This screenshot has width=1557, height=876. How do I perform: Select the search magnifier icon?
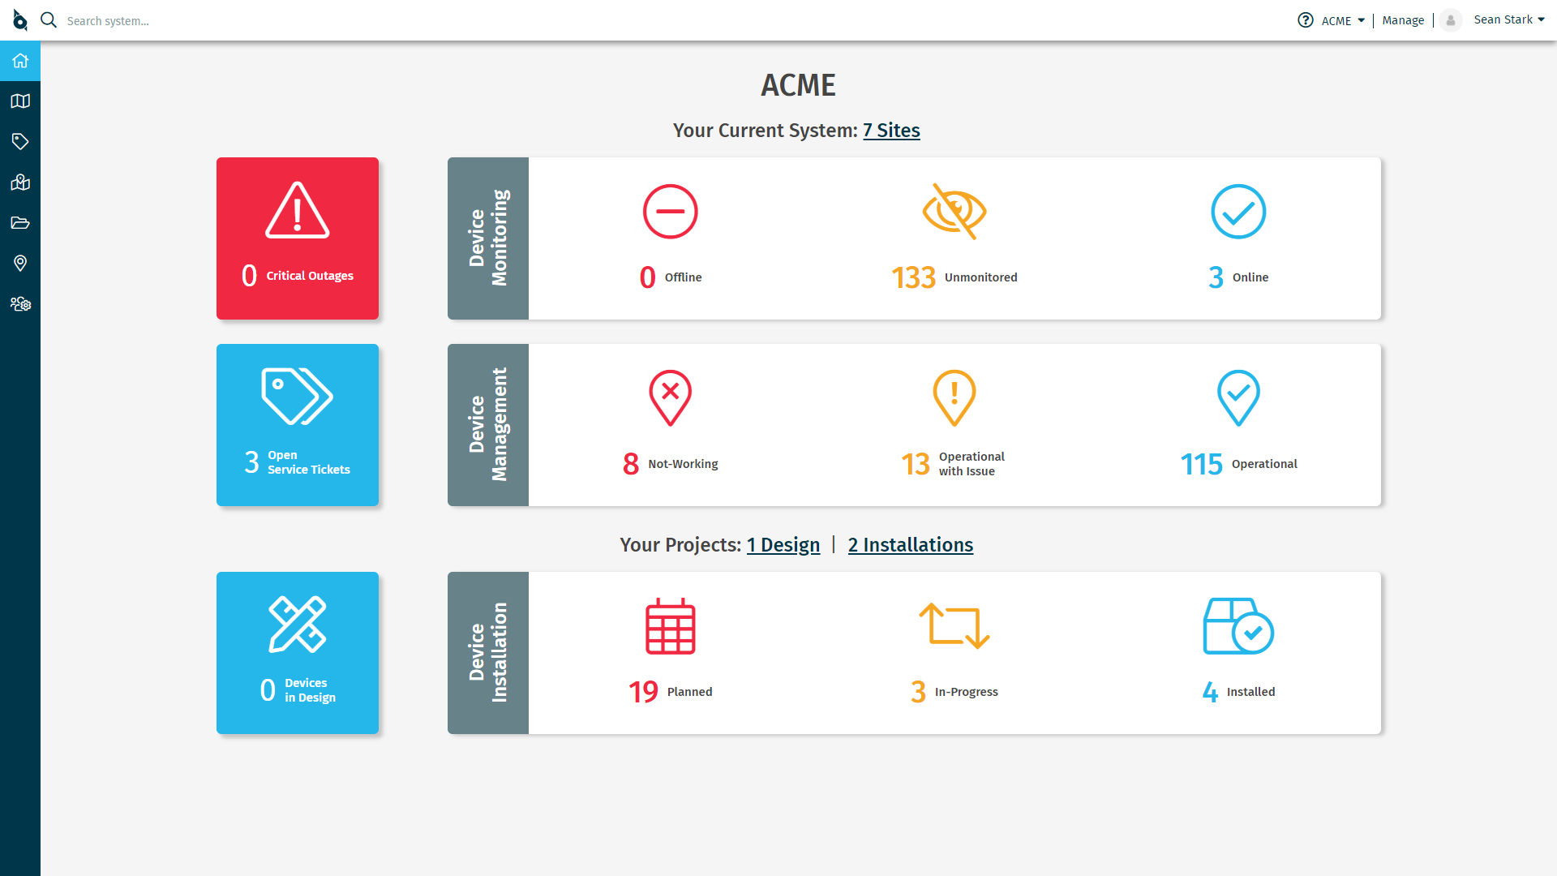coord(48,19)
